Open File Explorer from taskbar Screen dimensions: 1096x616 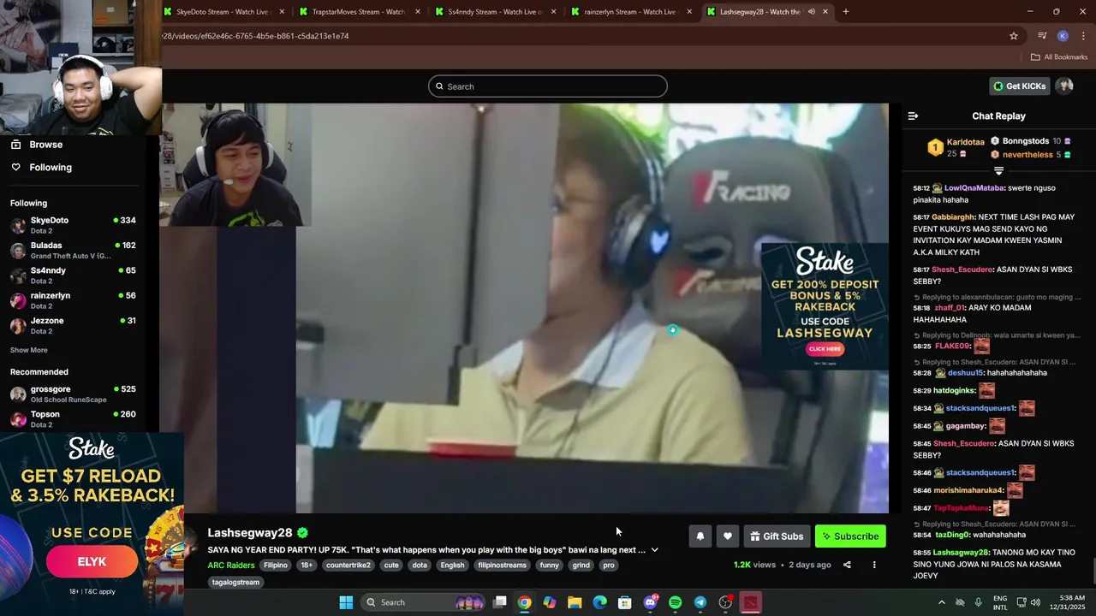[x=575, y=602]
